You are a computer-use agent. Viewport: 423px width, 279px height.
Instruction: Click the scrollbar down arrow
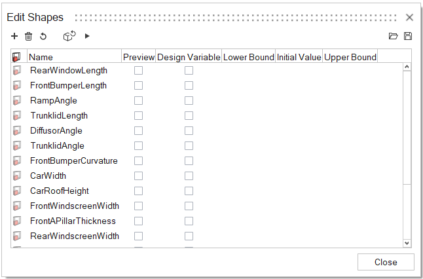407,243
